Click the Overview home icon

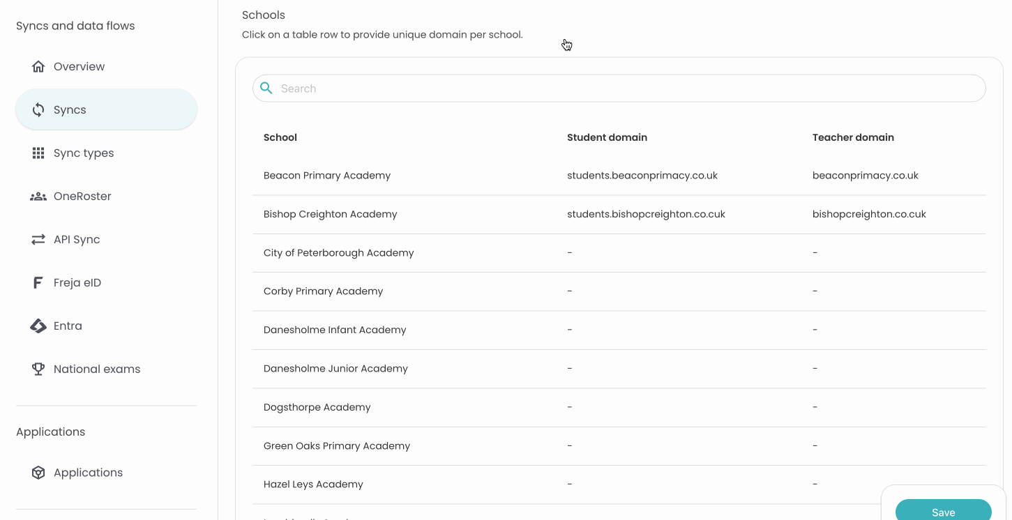pyautogui.click(x=38, y=67)
